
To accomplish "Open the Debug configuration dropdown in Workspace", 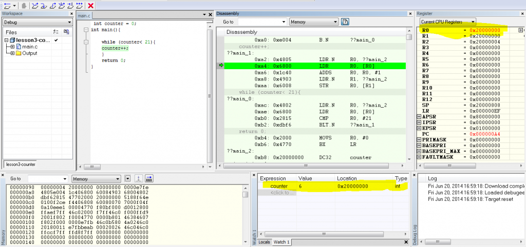I will [37, 22].
